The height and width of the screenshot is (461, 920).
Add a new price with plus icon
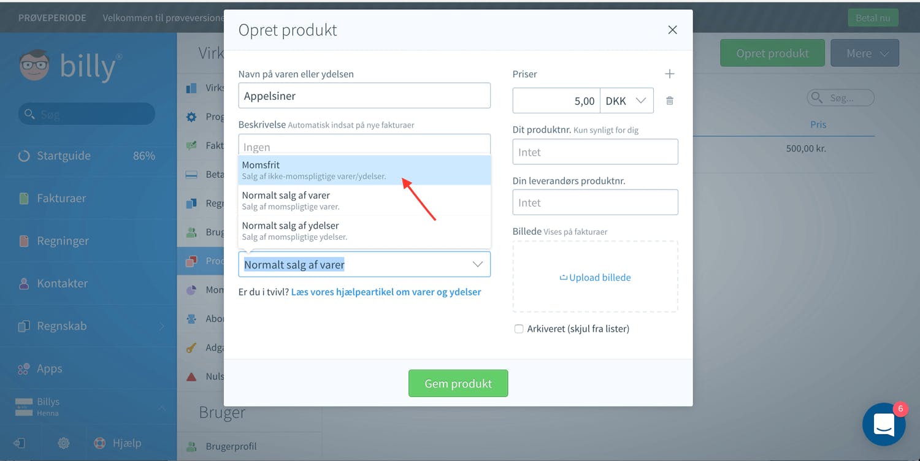(670, 74)
